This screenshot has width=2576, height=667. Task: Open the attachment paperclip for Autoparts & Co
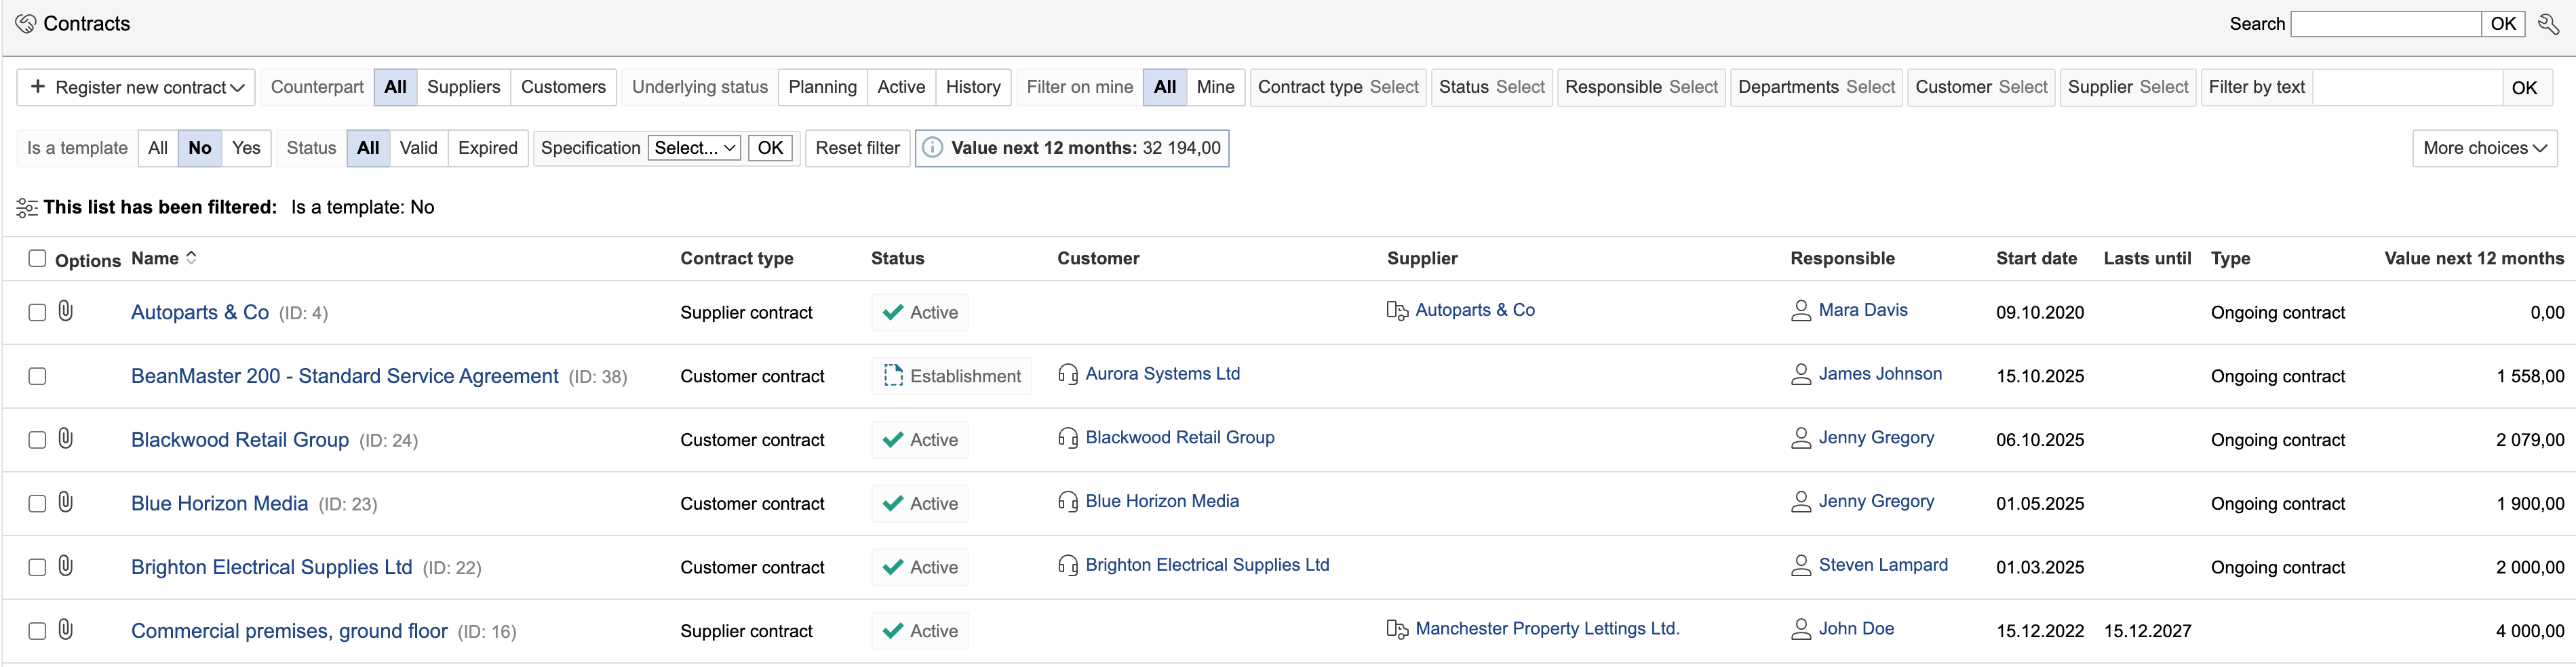pyautogui.click(x=66, y=311)
